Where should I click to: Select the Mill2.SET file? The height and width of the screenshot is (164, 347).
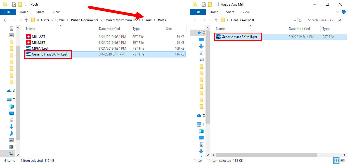click(x=38, y=42)
